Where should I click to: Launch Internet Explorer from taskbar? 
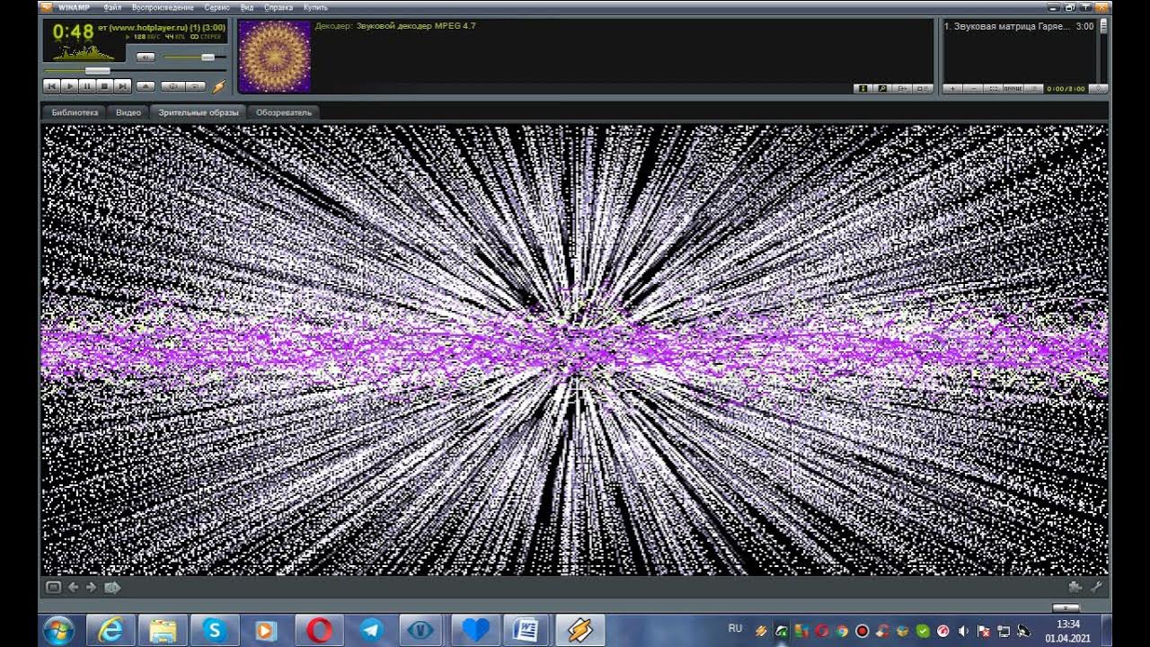point(111,630)
